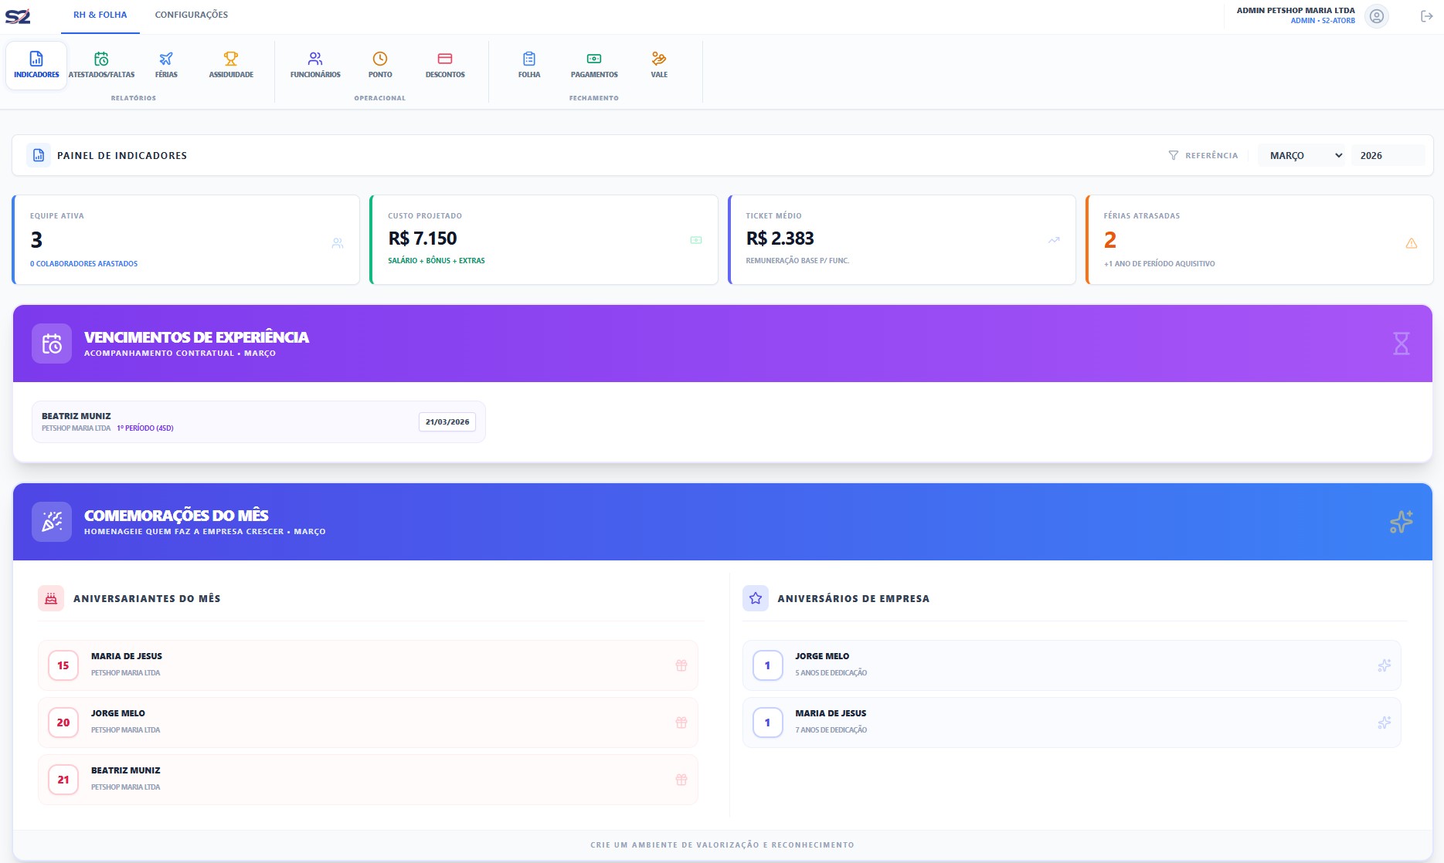Open the user profile avatar
This screenshot has width=1444, height=863.
click(x=1376, y=16)
